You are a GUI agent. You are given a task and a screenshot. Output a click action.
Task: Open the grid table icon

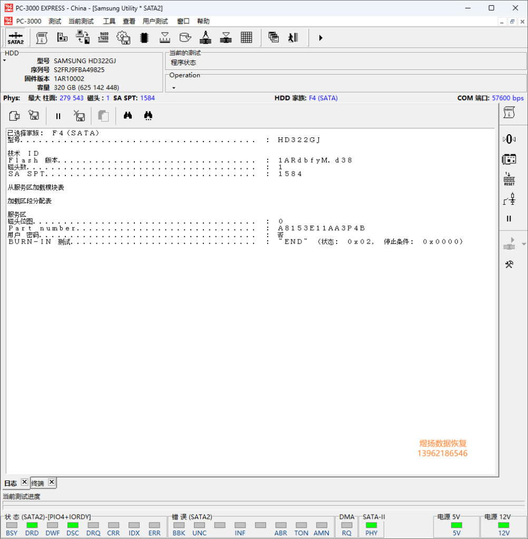[247, 37]
